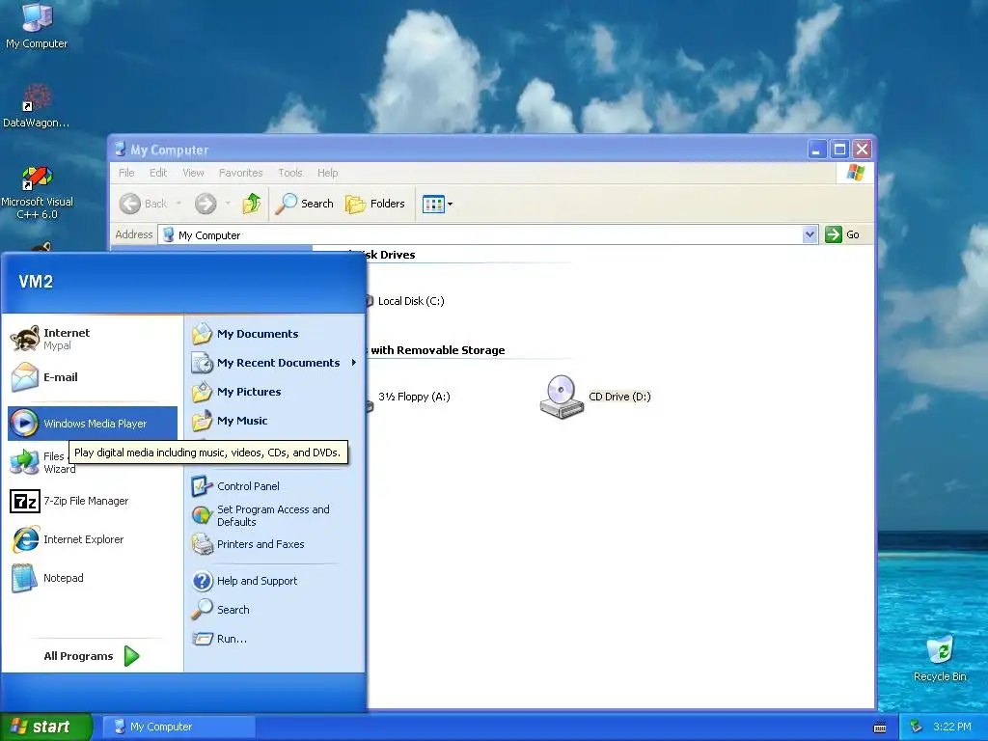Screen dimensions: 988x741
Task: Expand My Recent Documents submenu
Action: [x=275, y=363]
